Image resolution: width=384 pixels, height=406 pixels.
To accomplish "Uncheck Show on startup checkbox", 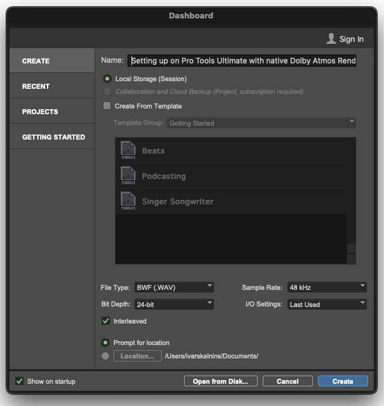I will coord(20,381).
